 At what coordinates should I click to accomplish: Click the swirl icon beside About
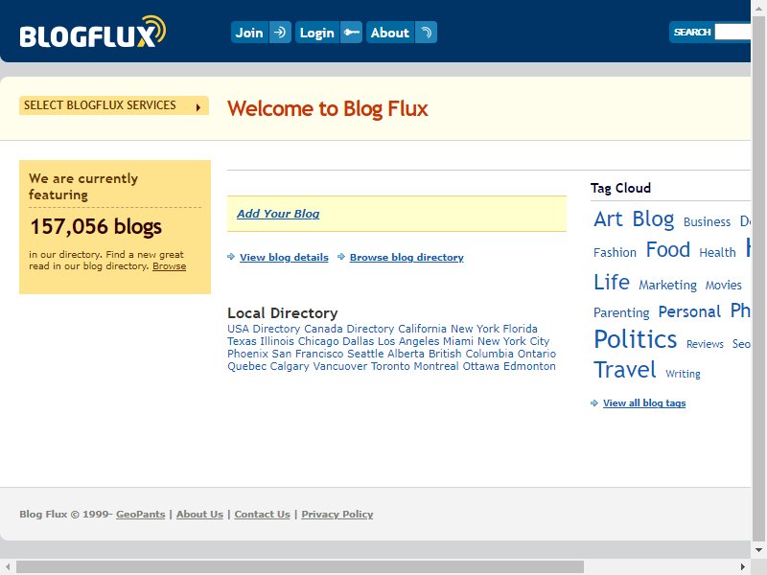point(426,33)
